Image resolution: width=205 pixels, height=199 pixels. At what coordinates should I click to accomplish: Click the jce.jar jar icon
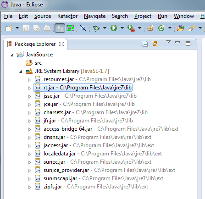[x=38, y=104]
